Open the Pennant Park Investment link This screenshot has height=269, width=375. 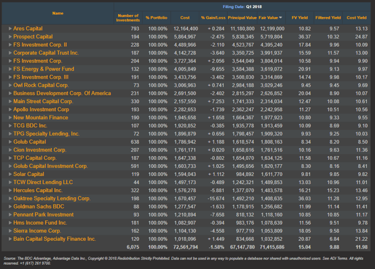pyautogui.click(x=44, y=215)
